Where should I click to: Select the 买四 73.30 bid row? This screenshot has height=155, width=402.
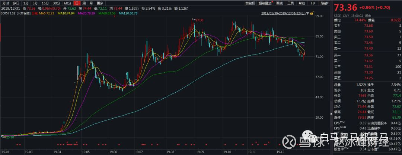[367, 72]
